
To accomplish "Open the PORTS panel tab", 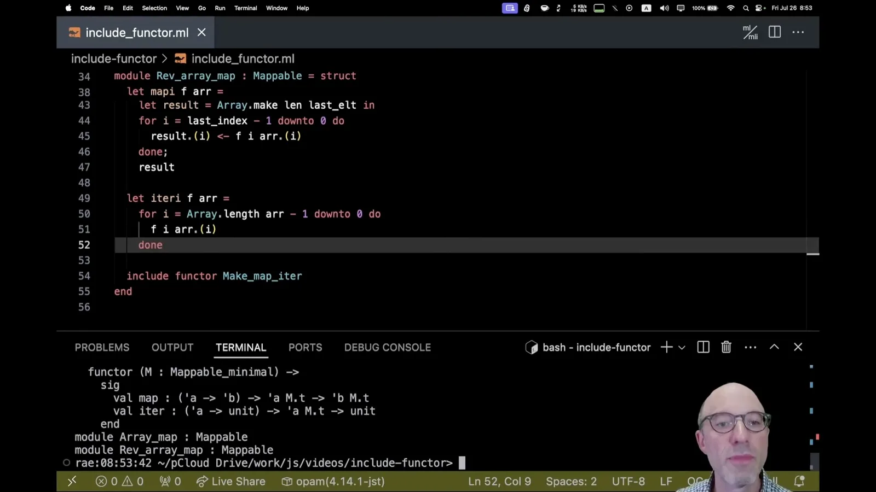I will point(306,347).
